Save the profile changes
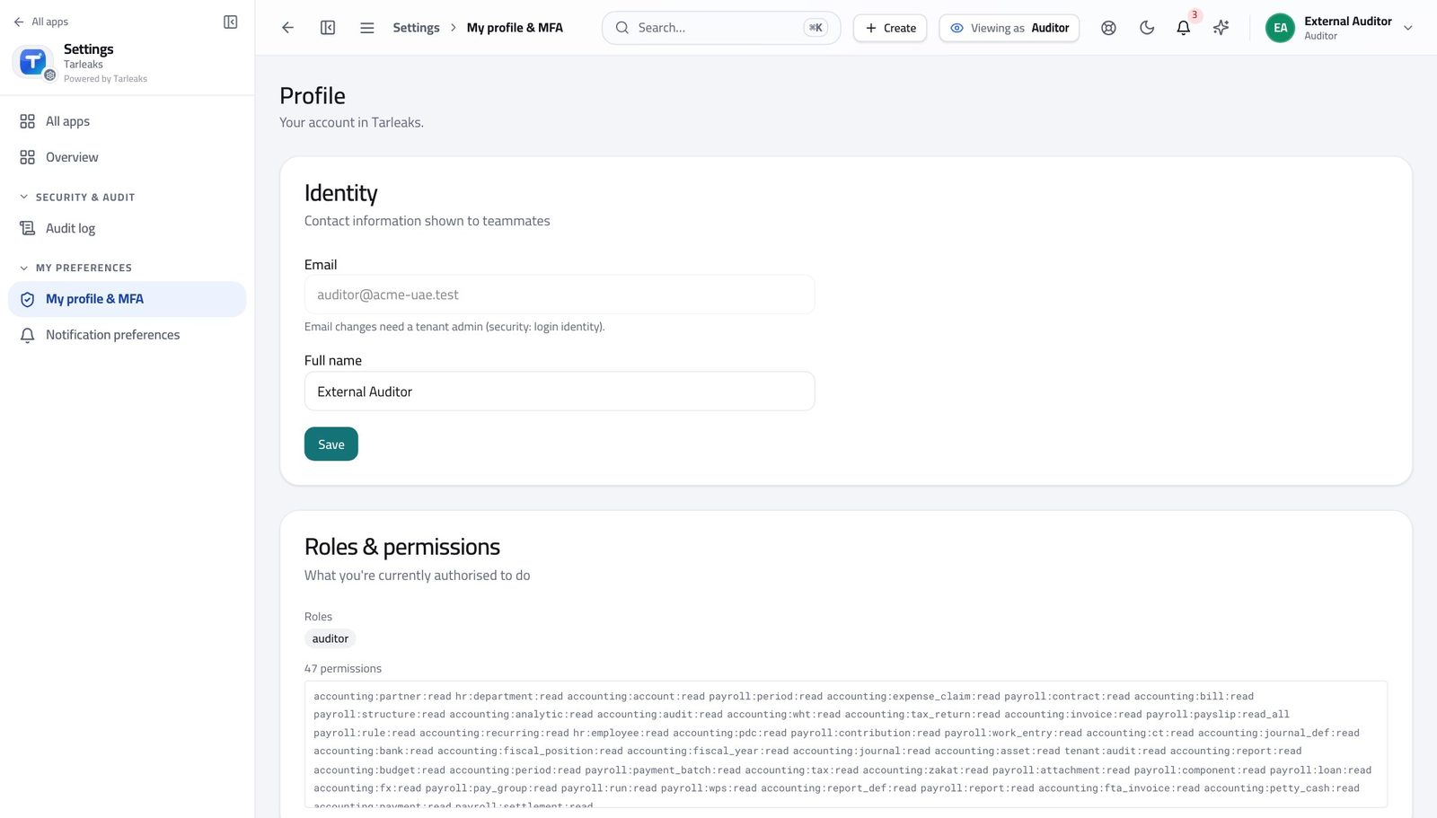 [331, 444]
